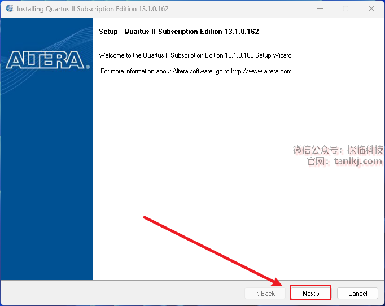The height and width of the screenshot is (306, 385).
Task: Proceed with the Next button
Action: tap(310, 293)
